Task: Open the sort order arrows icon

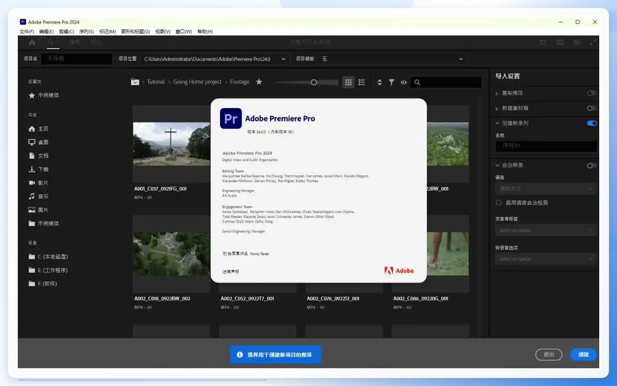Action: coord(380,82)
